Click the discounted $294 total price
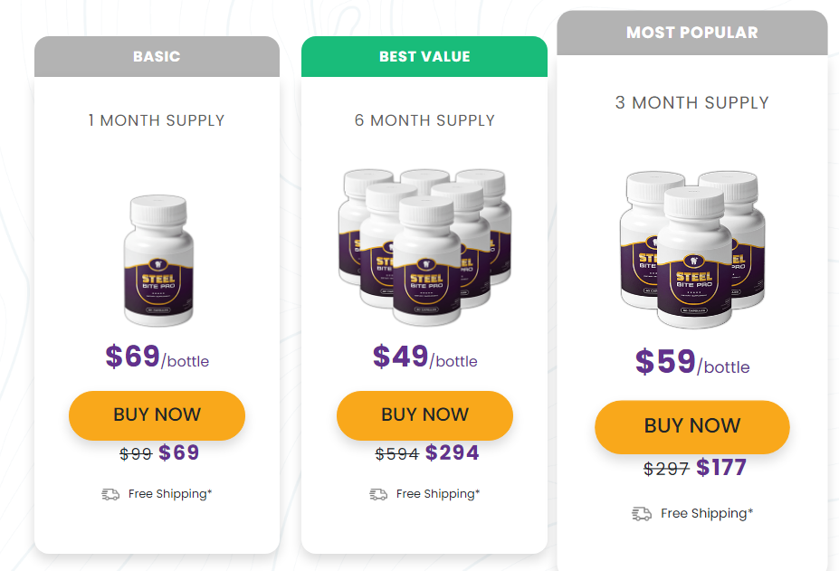The width and height of the screenshot is (839, 571). tap(453, 452)
